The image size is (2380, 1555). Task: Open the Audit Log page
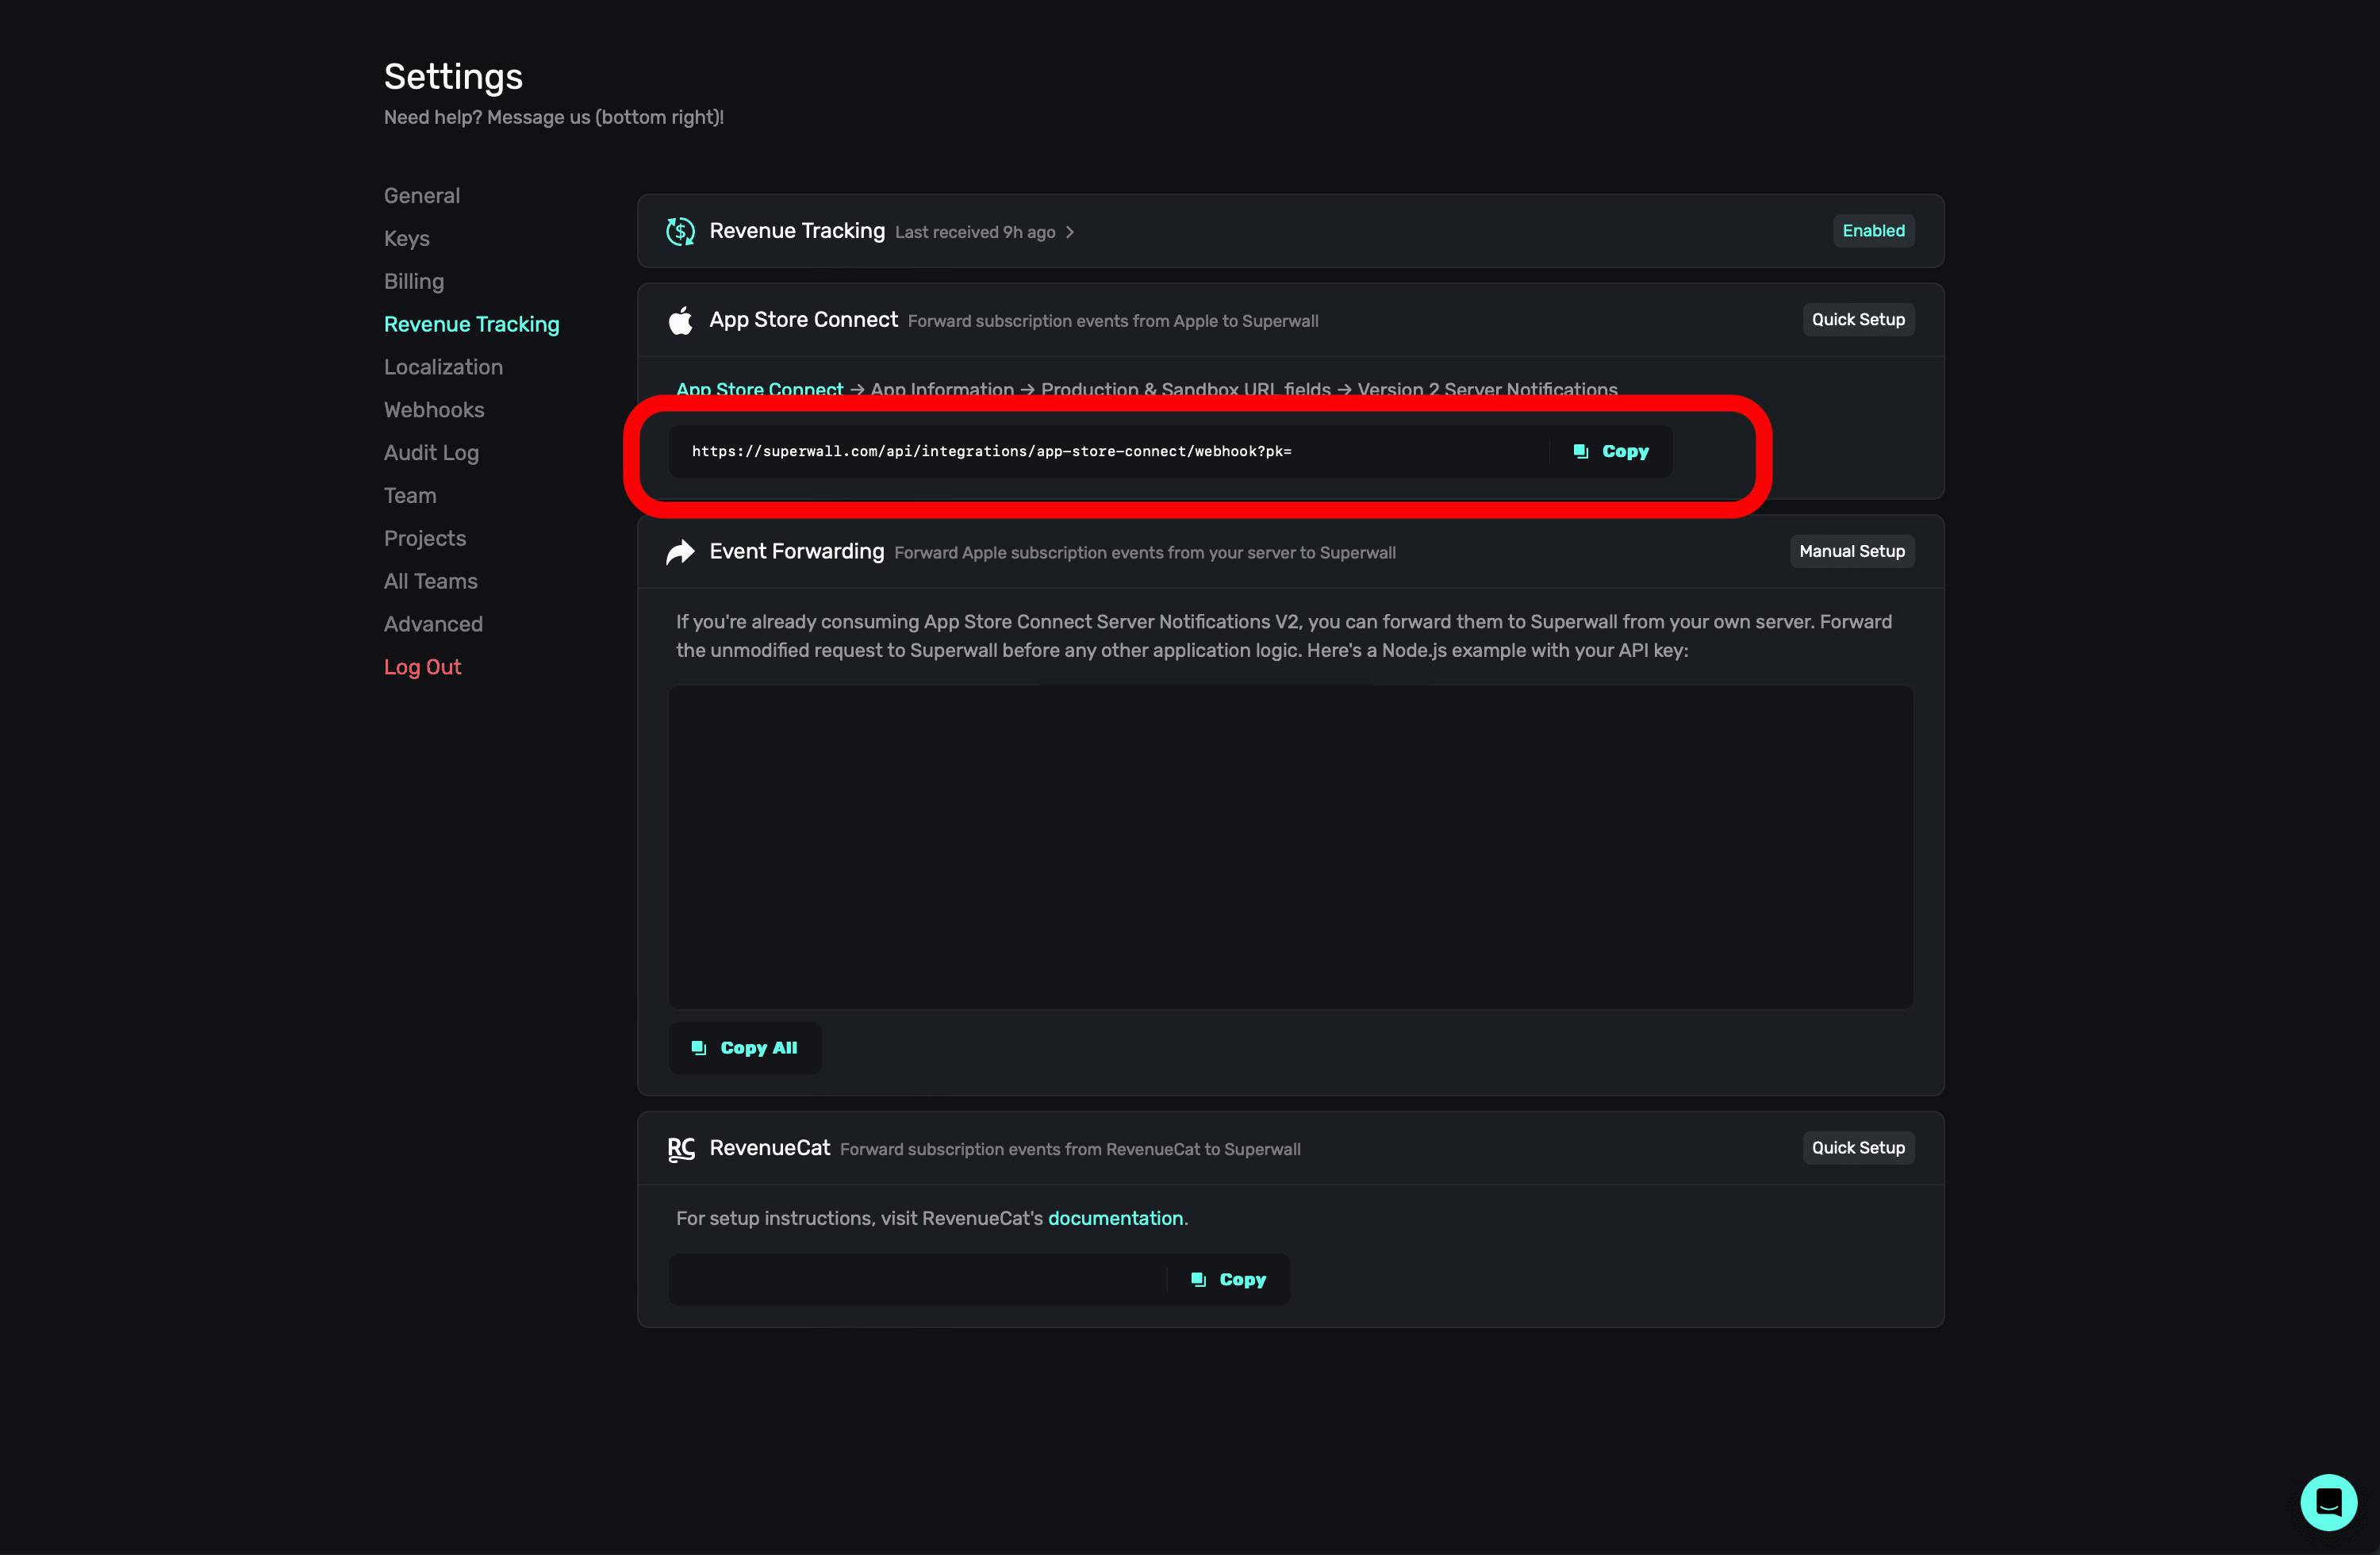(431, 453)
